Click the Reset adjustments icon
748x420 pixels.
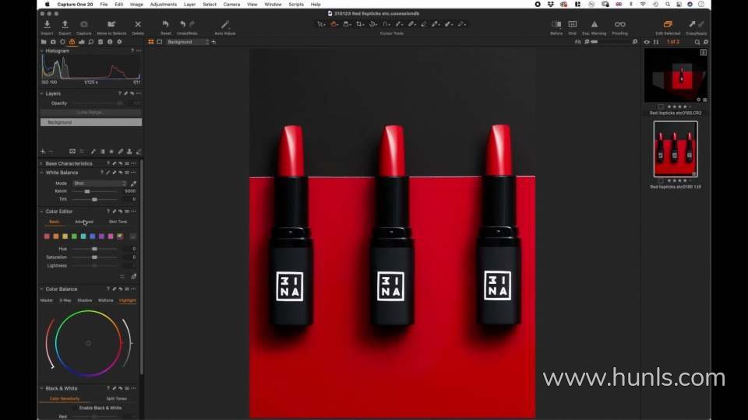[x=165, y=24]
